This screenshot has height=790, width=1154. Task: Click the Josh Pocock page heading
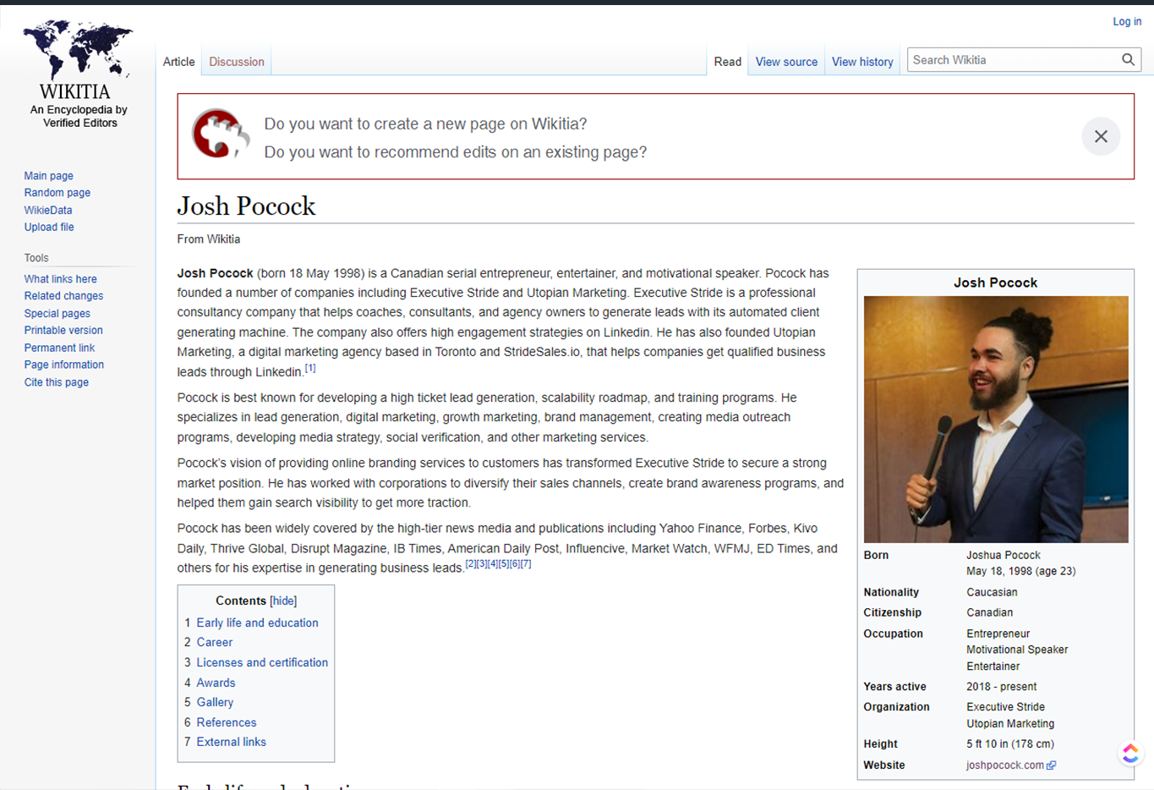pyautogui.click(x=246, y=206)
